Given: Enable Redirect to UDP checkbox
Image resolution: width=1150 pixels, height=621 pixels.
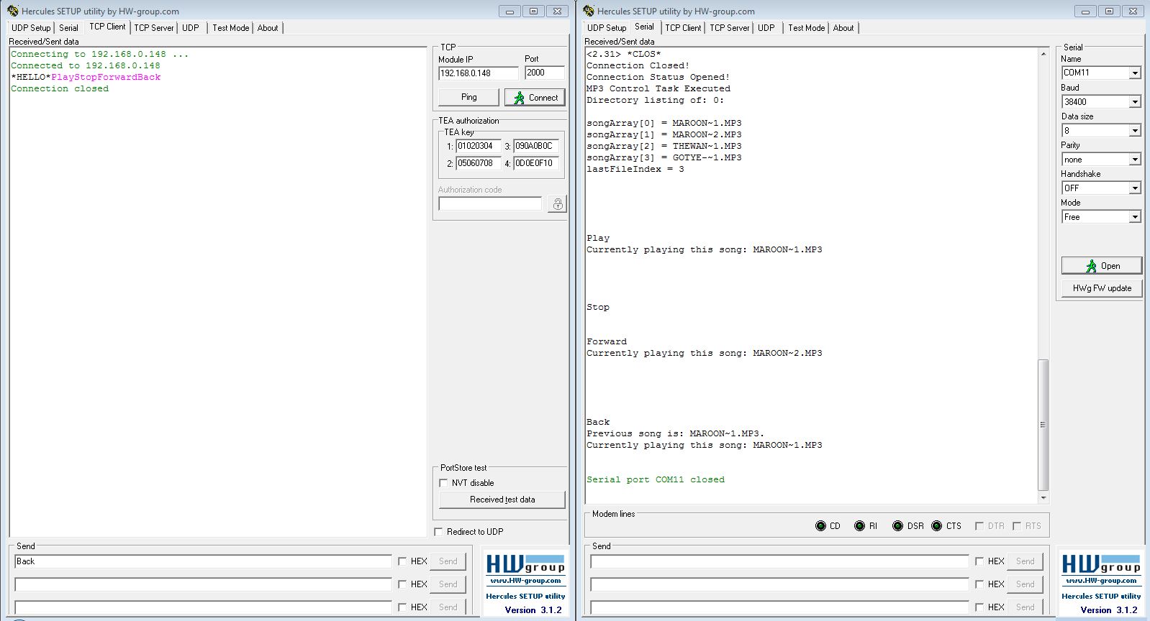Looking at the screenshot, I should pos(438,532).
